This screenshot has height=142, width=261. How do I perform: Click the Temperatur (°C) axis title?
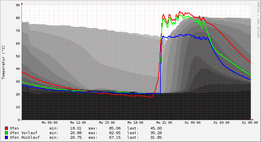[4, 62]
